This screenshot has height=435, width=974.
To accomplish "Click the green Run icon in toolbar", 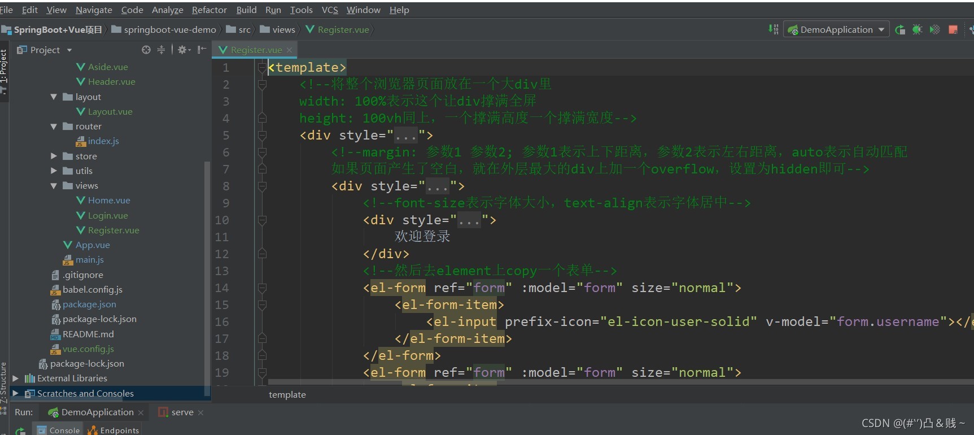I will [x=900, y=29].
